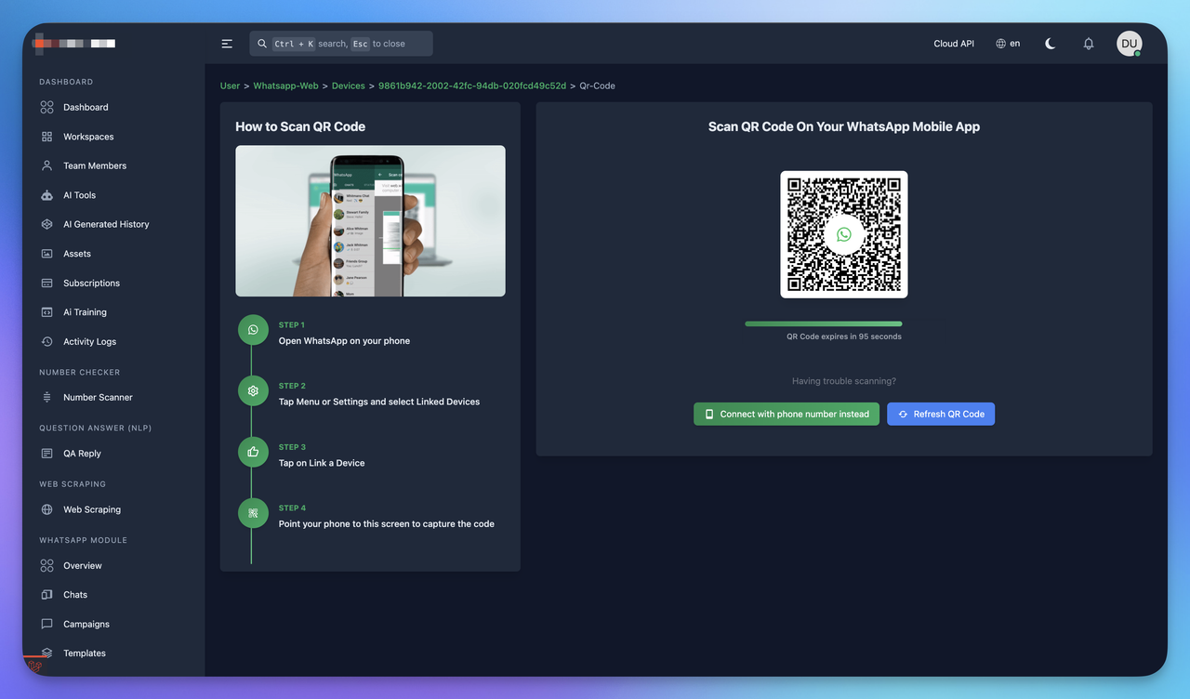
Task: Click the phone scanning tutorial image
Action: [x=370, y=221]
